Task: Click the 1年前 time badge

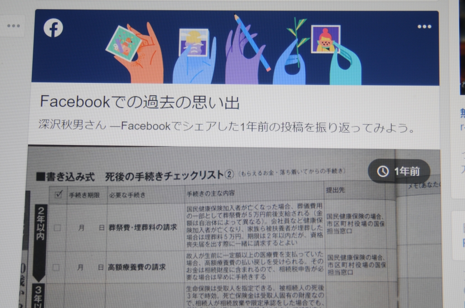Action: click(x=399, y=171)
